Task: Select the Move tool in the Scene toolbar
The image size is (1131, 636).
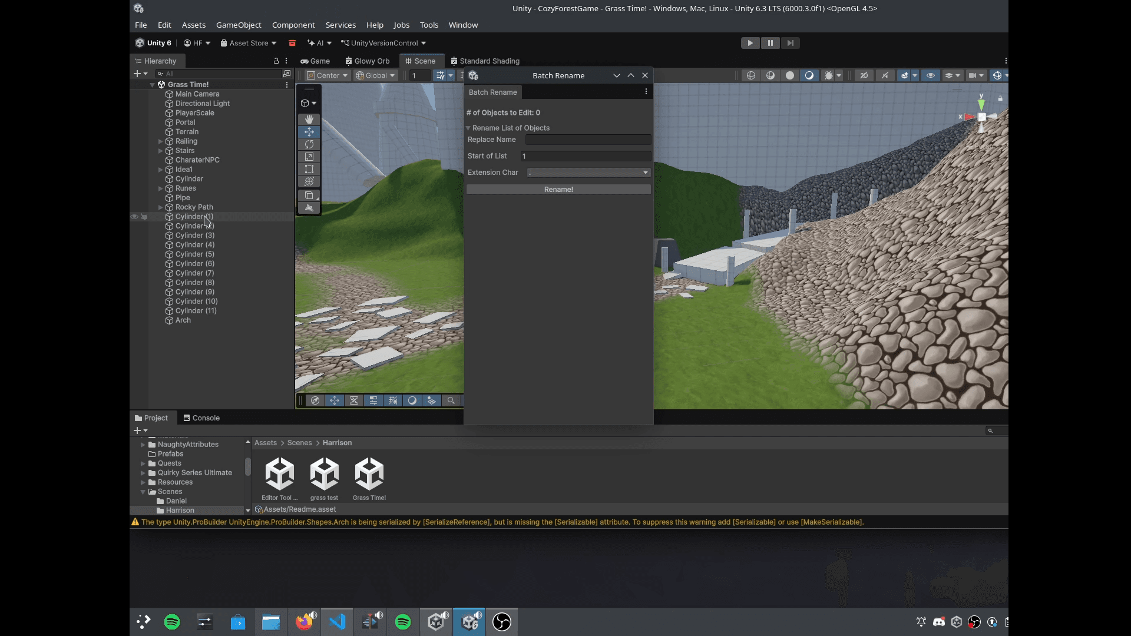Action: (309, 132)
